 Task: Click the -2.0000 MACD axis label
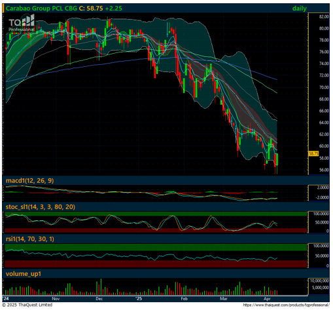pos(322,197)
